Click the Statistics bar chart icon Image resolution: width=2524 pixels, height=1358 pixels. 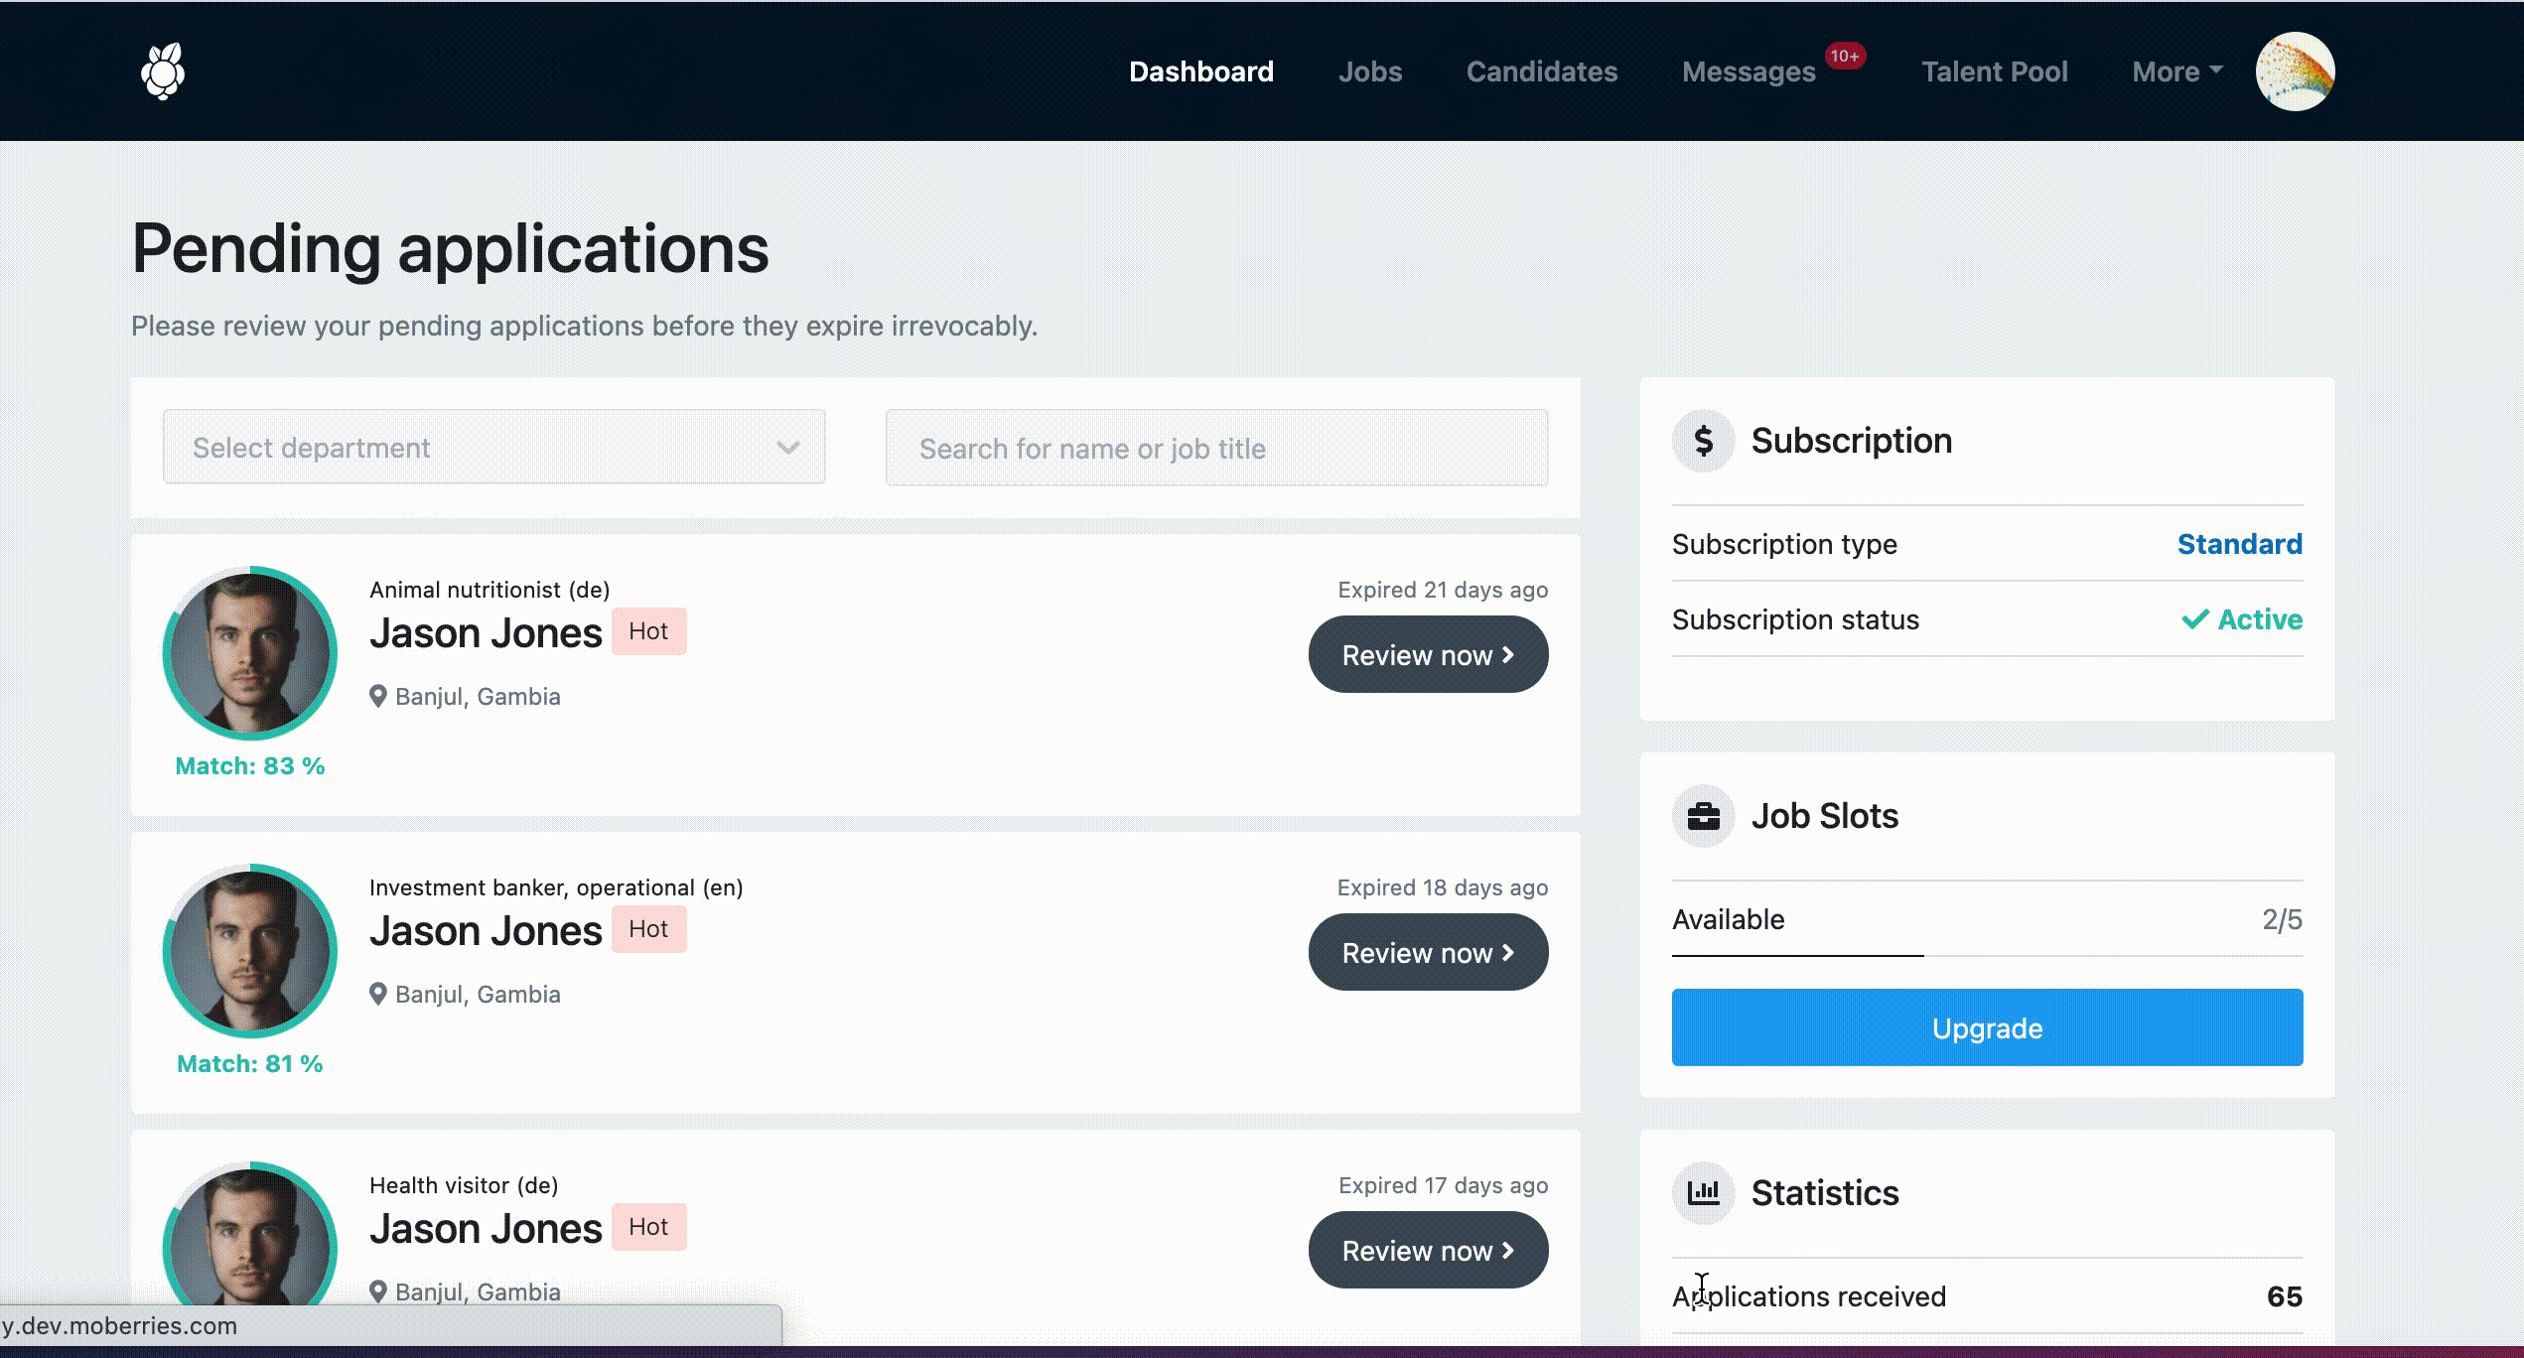(1703, 1191)
